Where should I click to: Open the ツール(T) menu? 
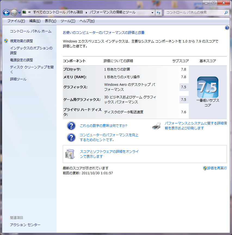pyautogui.click(x=68, y=21)
